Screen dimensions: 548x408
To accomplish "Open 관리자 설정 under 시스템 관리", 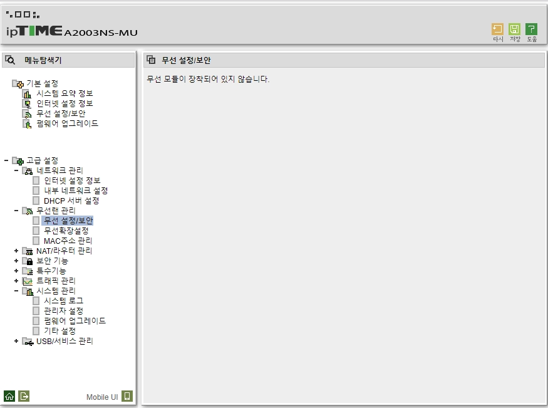I will pos(63,311).
